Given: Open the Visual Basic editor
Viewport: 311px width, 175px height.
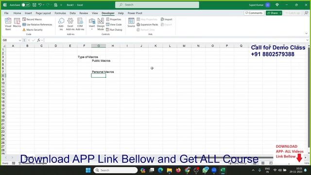Looking at the screenshot, I should coord(8,24).
